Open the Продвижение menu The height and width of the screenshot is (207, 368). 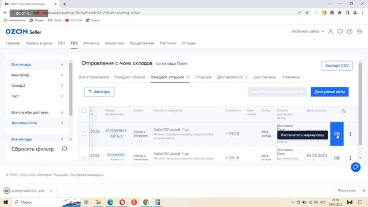pyautogui.click(x=142, y=43)
